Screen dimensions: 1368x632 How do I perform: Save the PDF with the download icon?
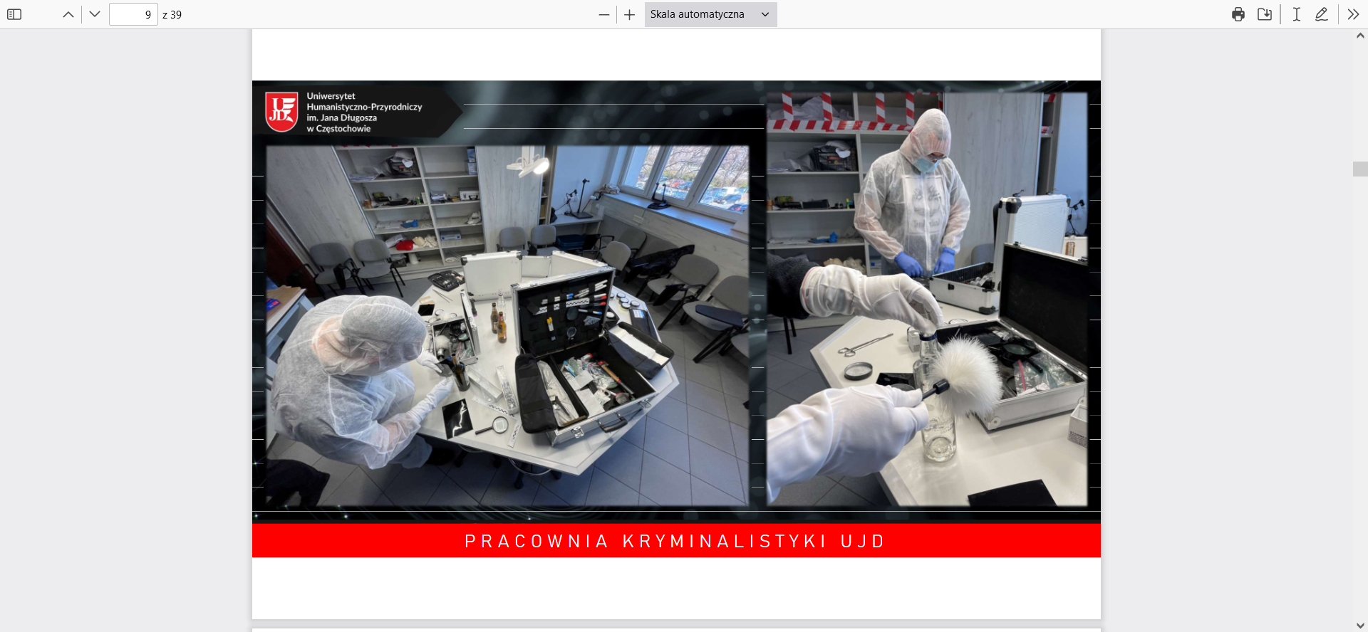(1265, 14)
